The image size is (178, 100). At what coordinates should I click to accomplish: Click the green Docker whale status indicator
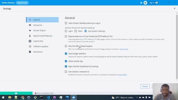[x=16, y=93]
